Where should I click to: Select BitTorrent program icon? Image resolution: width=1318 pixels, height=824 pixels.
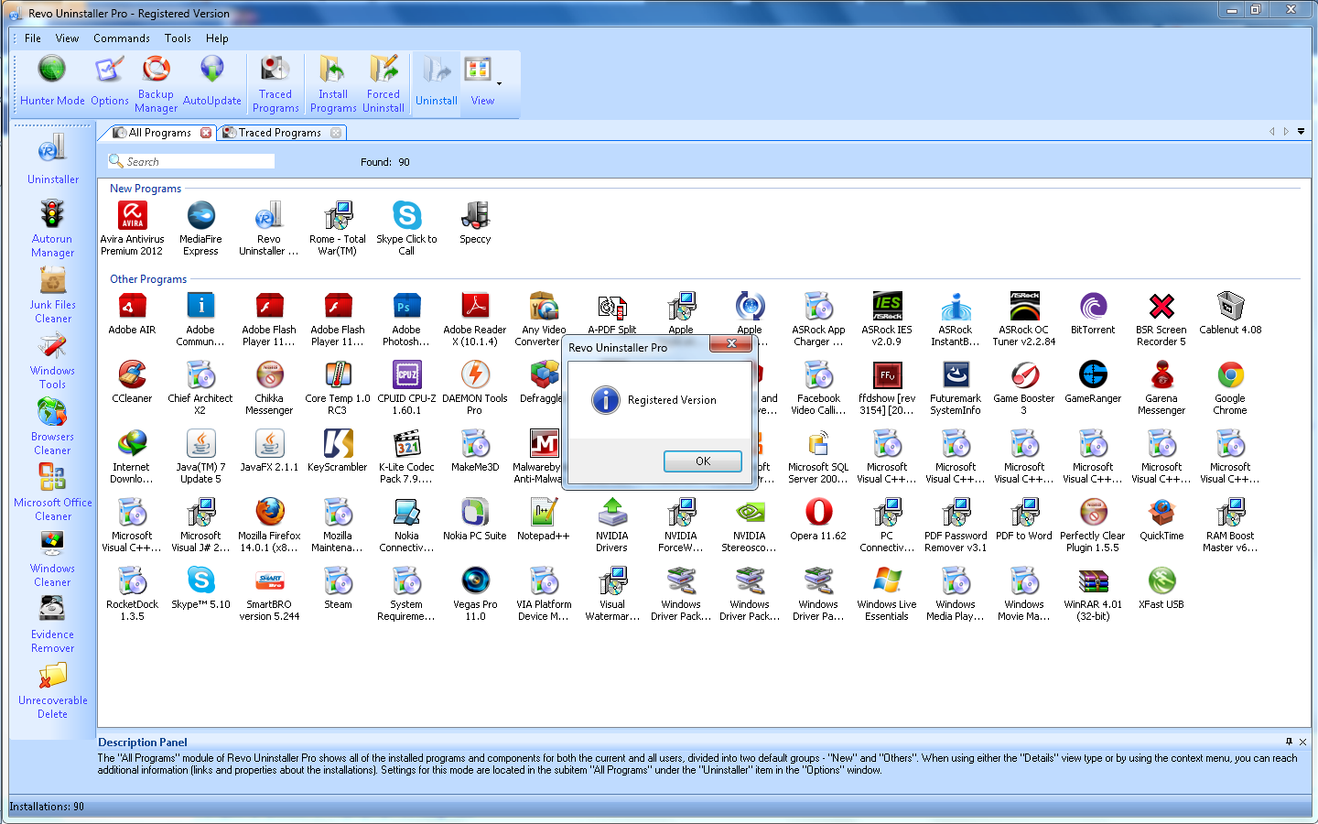pyautogui.click(x=1093, y=313)
